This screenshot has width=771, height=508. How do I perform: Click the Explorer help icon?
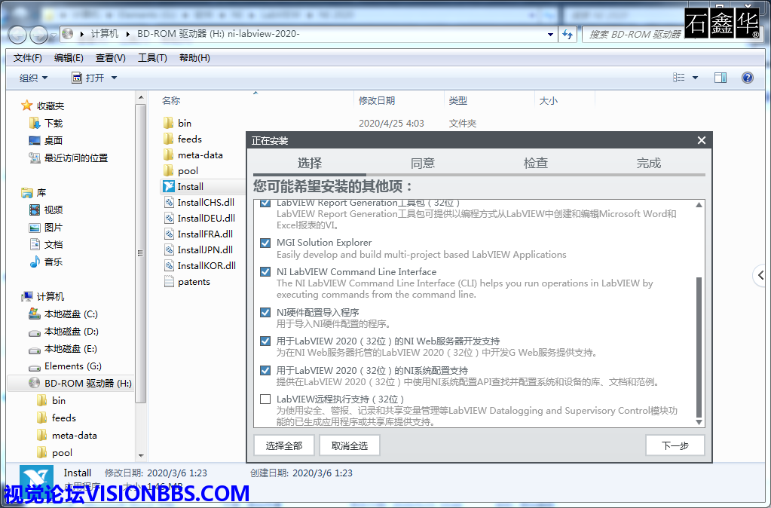coord(748,78)
